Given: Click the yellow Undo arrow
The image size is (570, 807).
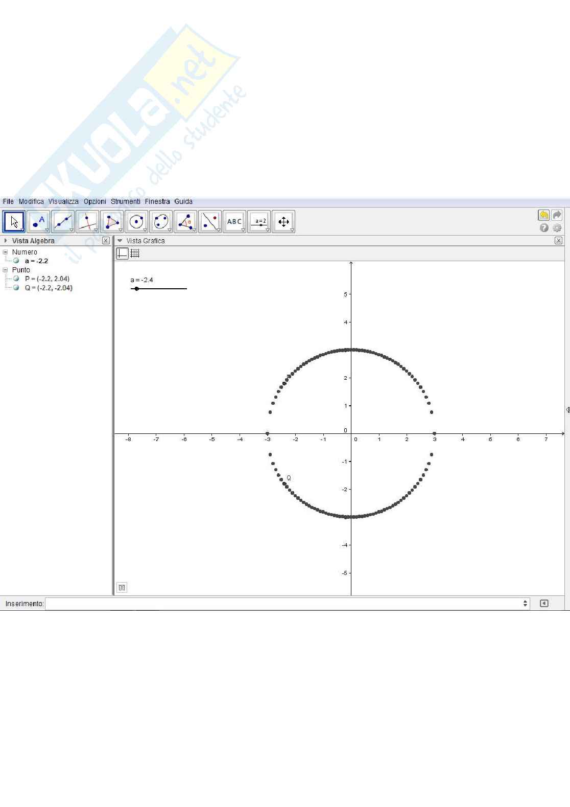Looking at the screenshot, I should (543, 215).
